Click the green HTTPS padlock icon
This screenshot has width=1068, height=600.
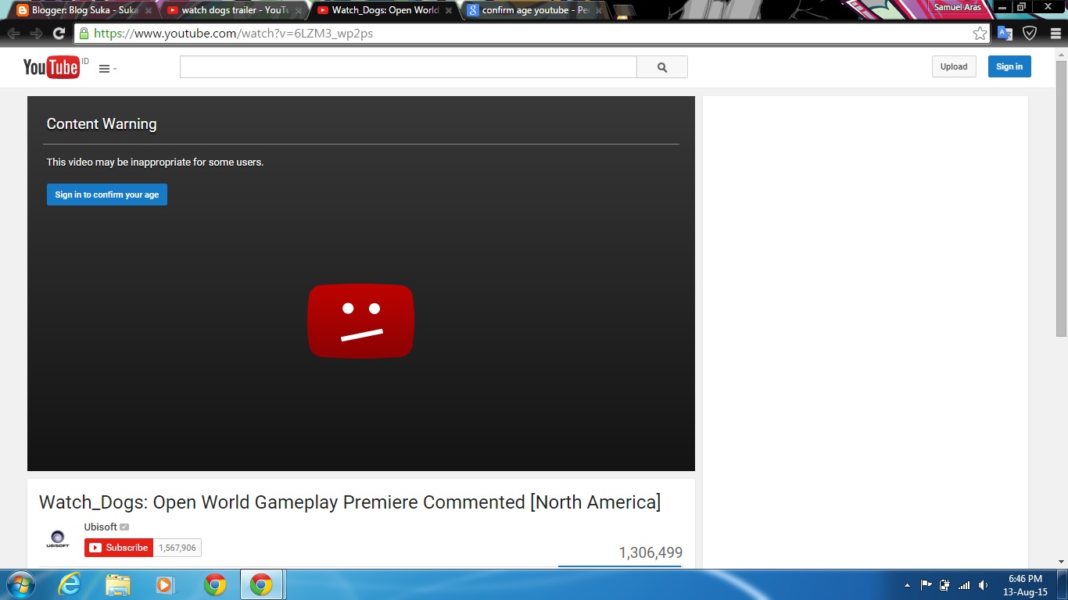click(x=84, y=34)
